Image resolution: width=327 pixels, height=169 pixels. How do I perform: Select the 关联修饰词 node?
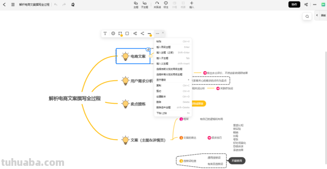[225, 88]
